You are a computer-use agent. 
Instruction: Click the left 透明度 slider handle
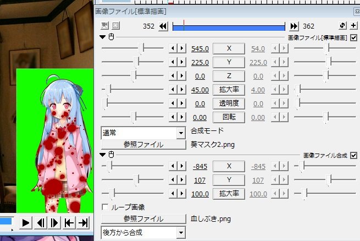click(x=104, y=103)
